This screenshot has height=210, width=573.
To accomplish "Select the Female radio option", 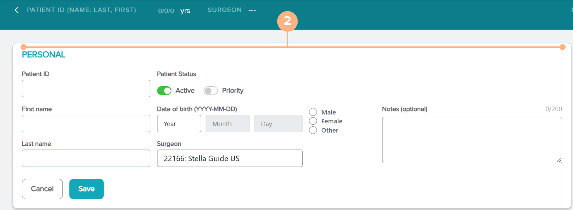I will click(313, 121).
